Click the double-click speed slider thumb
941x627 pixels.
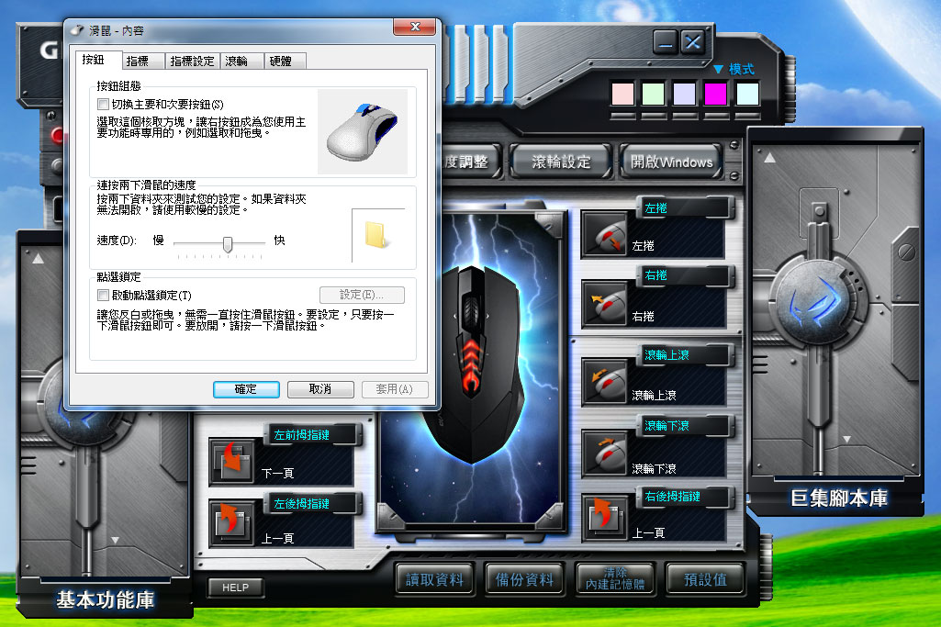click(x=228, y=244)
